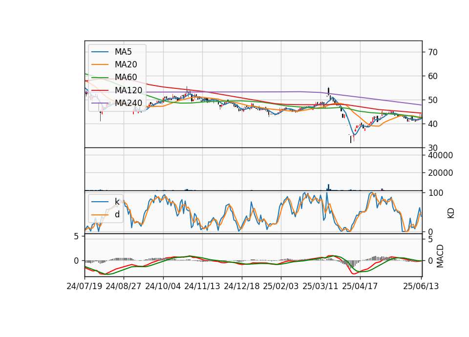Click the orange MA20 legend line sample
This screenshot has width=469, height=337.
(x=100, y=64)
